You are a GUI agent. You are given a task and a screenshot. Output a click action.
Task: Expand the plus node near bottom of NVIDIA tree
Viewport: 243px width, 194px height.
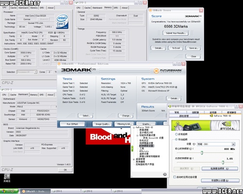[x=134, y=159]
